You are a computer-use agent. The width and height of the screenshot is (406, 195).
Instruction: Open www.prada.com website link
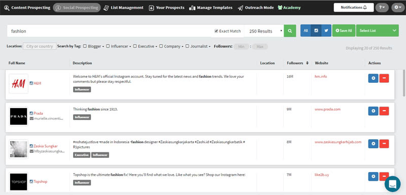tap(327, 109)
